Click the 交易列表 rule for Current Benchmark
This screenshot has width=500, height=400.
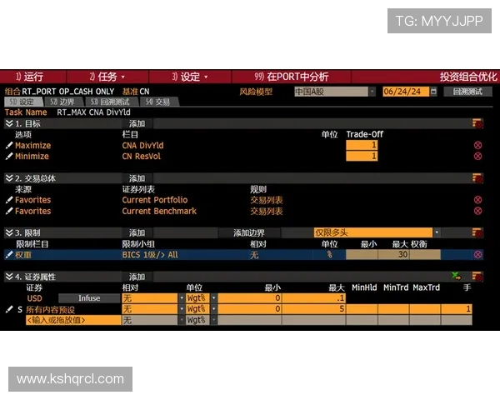tap(267, 211)
